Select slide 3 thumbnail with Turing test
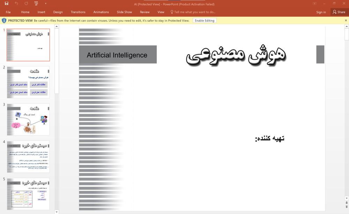This screenshot has width=349, height=214. (28, 119)
